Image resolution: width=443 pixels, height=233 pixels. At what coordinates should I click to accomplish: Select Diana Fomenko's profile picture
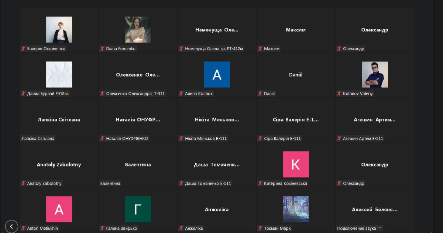pyautogui.click(x=138, y=30)
